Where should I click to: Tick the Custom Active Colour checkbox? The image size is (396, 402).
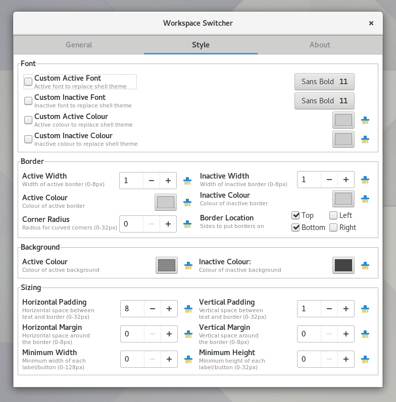[x=28, y=120]
